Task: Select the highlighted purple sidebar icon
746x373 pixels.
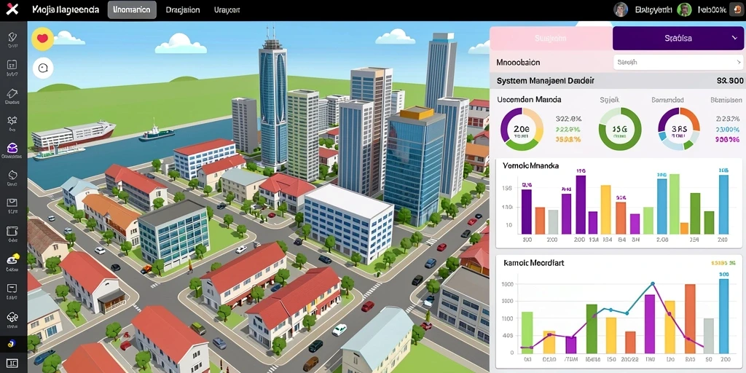Action: click(x=12, y=148)
